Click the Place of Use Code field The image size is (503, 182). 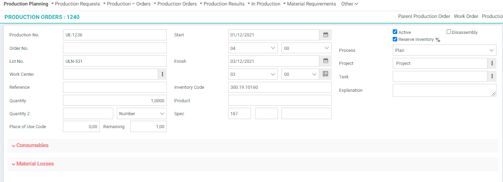coord(81,127)
